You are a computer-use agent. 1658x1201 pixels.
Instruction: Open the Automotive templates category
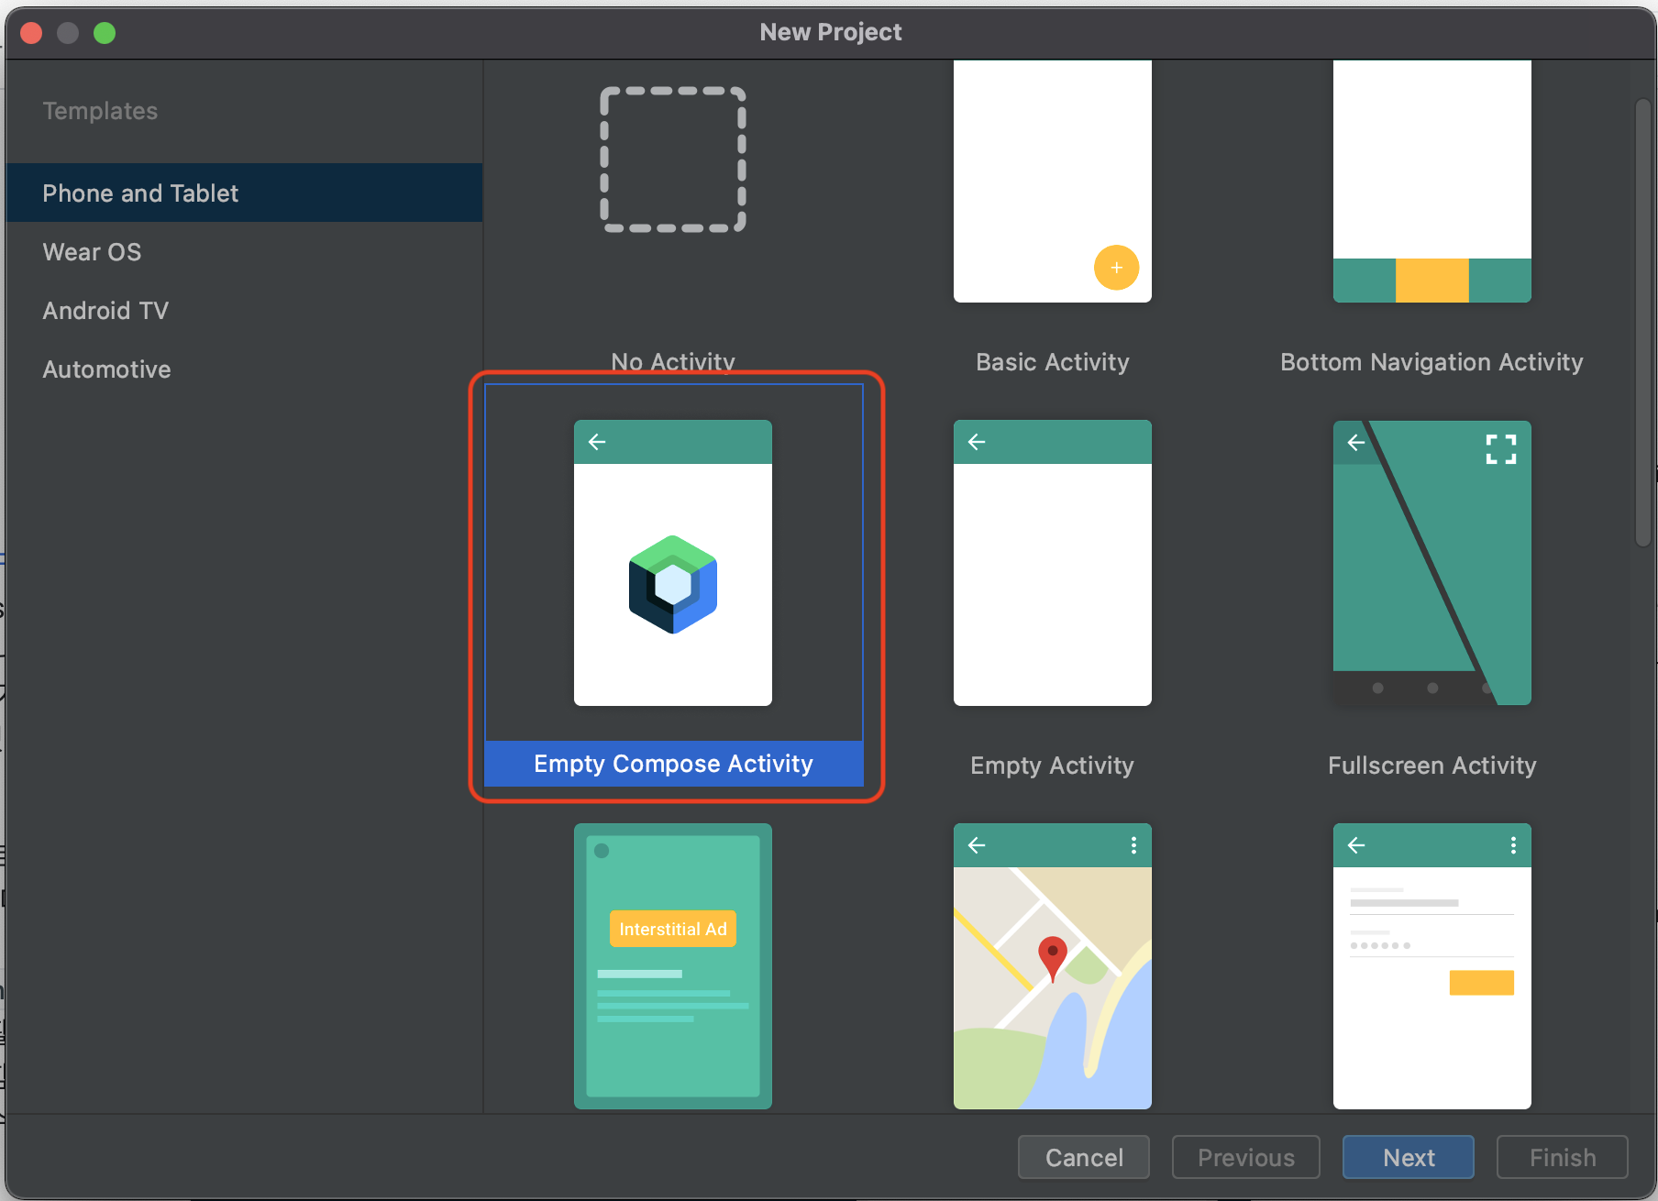pyautogui.click(x=244, y=369)
